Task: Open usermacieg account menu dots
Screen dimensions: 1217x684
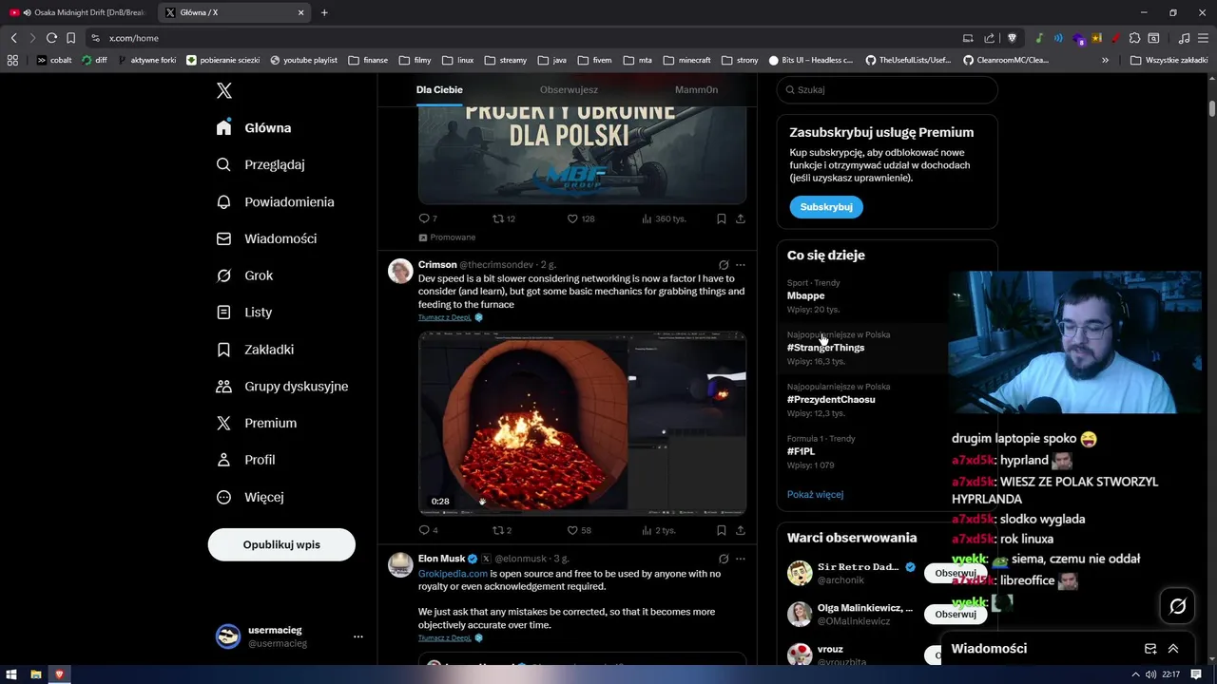Action: 358,636
